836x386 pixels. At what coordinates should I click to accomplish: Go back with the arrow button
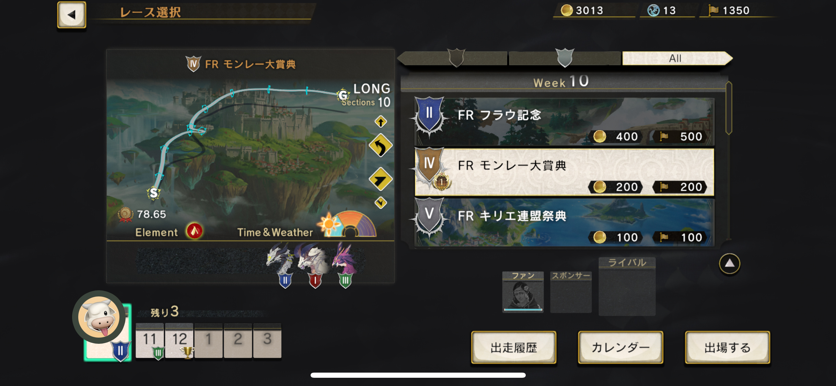[x=71, y=14]
